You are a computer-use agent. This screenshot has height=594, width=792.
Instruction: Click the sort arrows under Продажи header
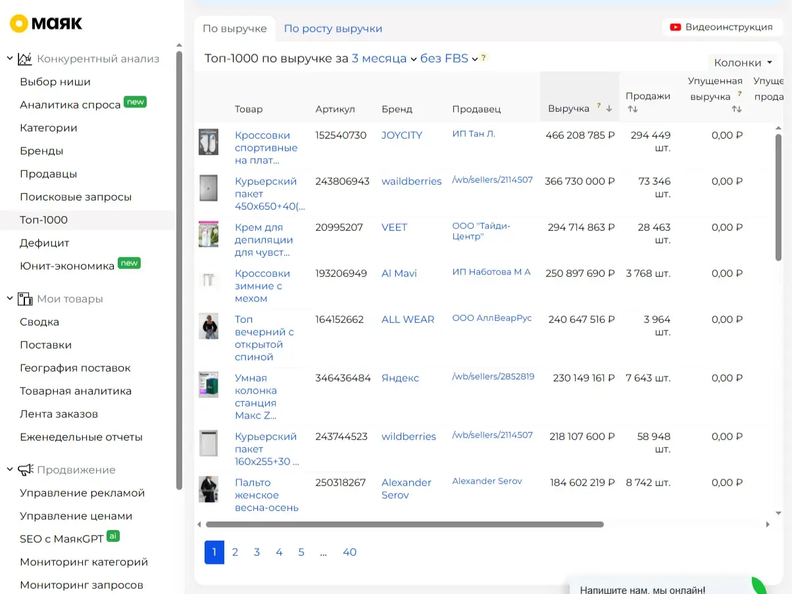(632, 109)
